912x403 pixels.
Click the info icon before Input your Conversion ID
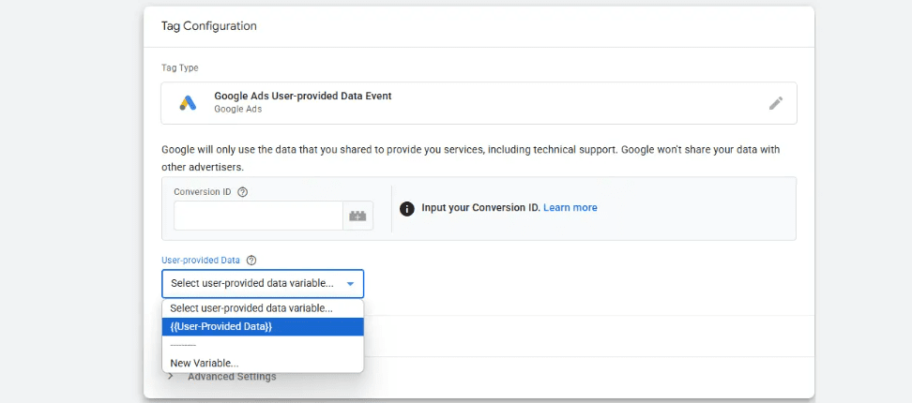(406, 208)
